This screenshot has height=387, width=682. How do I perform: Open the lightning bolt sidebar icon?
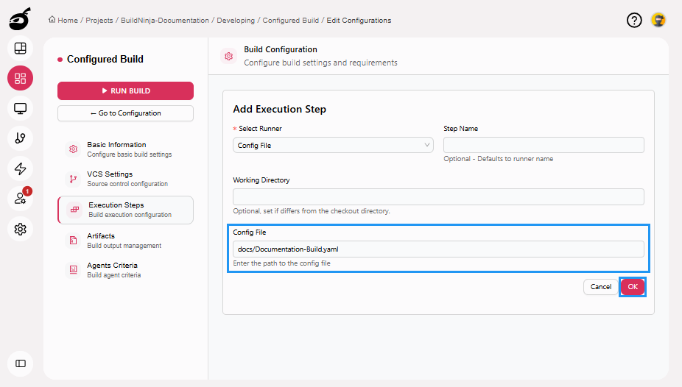pos(20,168)
